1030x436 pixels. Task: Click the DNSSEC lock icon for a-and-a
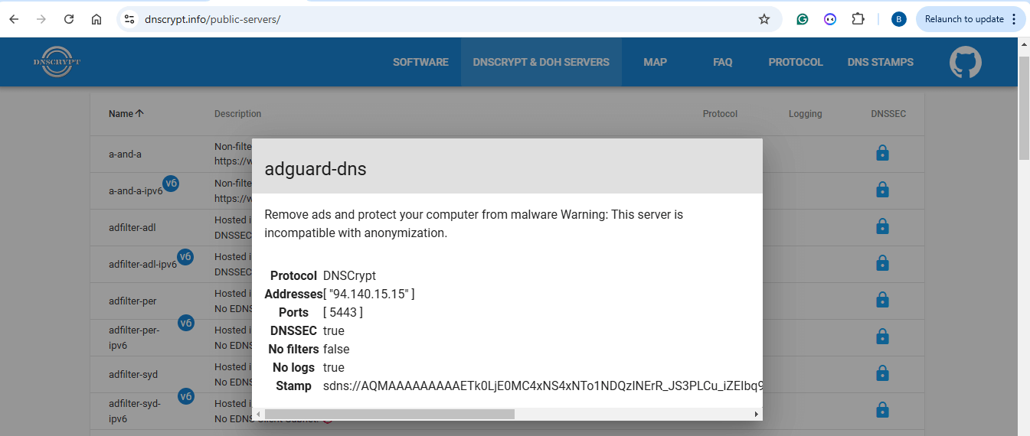tap(882, 154)
